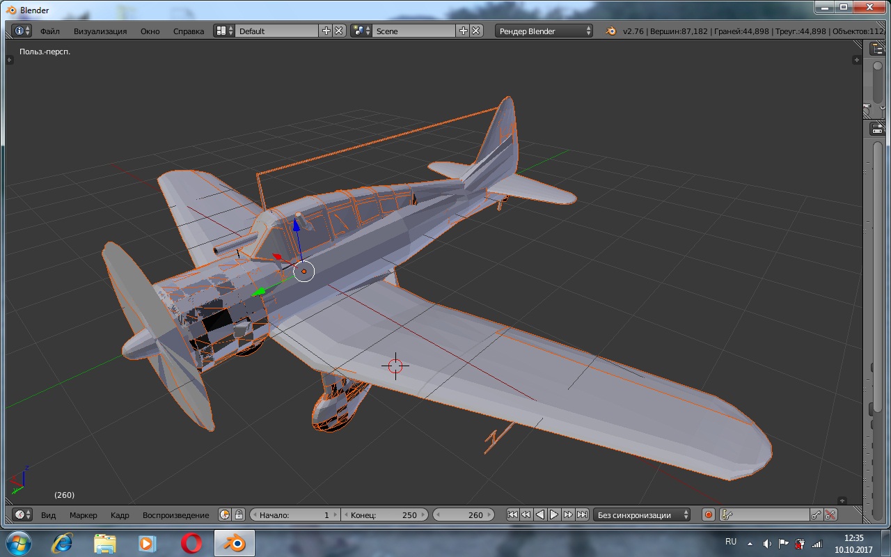This screenshot has height=557, width=891.
Task: Open the Кадр timeline menu
Action: (120, 515)
